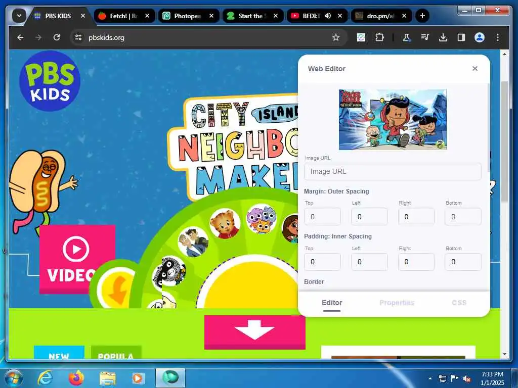This screenshot has height=388, width=518.
Task: Open the profile avatar menu
Action: [x=480, y=37]
